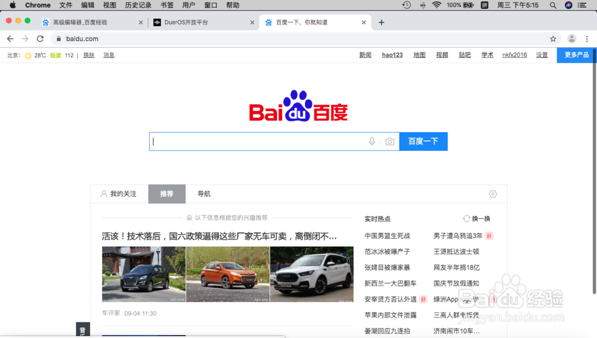Open the Siri icon in menu bar
Screen dimensions: 597x338
click(568, 5)
